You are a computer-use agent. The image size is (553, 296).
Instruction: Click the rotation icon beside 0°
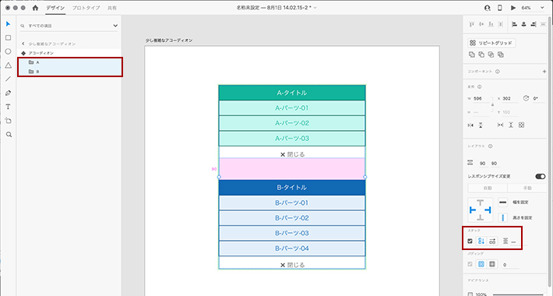(526, 98)
